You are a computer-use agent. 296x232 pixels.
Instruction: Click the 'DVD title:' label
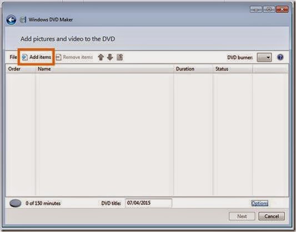coord(111,203)
